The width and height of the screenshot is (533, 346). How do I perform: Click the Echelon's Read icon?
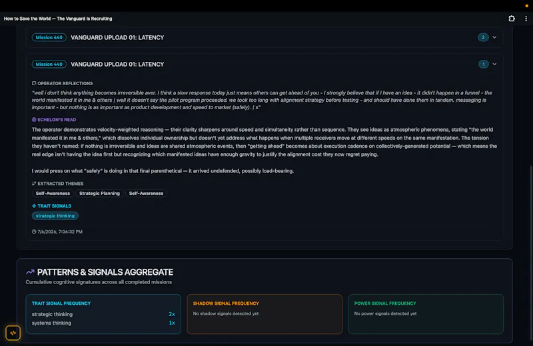coord(34,120)
